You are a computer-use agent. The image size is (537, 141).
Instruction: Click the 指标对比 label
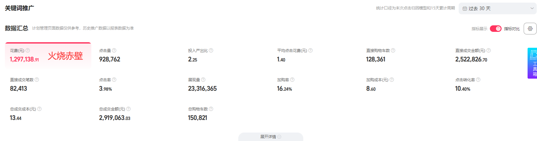click(x=512, y=29)
